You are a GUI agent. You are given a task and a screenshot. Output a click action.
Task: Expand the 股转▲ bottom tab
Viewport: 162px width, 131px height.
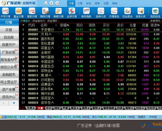coord(96,108)
